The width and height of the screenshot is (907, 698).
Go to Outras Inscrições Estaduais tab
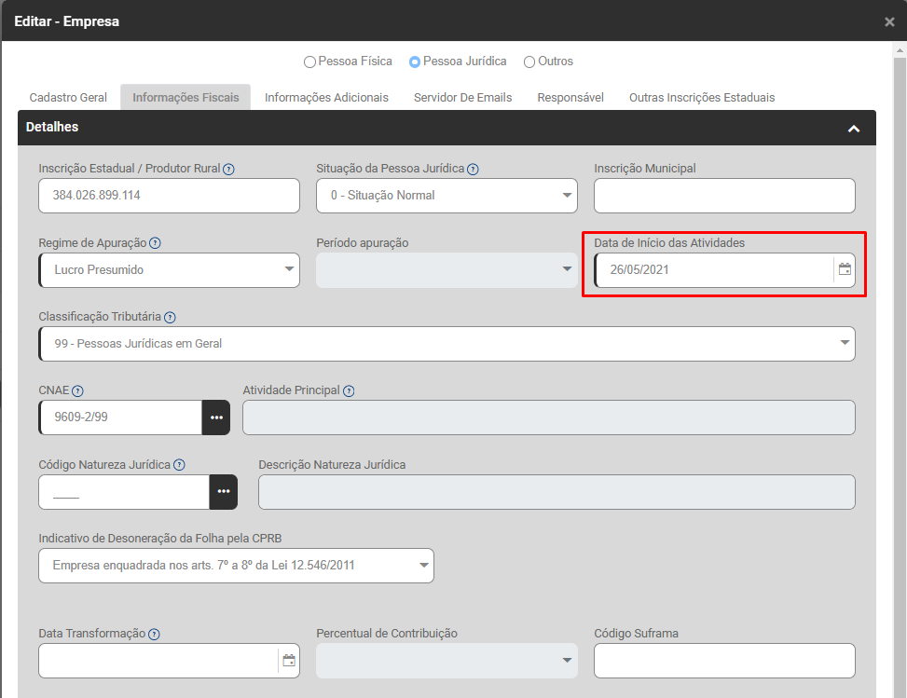coord(701,98)
